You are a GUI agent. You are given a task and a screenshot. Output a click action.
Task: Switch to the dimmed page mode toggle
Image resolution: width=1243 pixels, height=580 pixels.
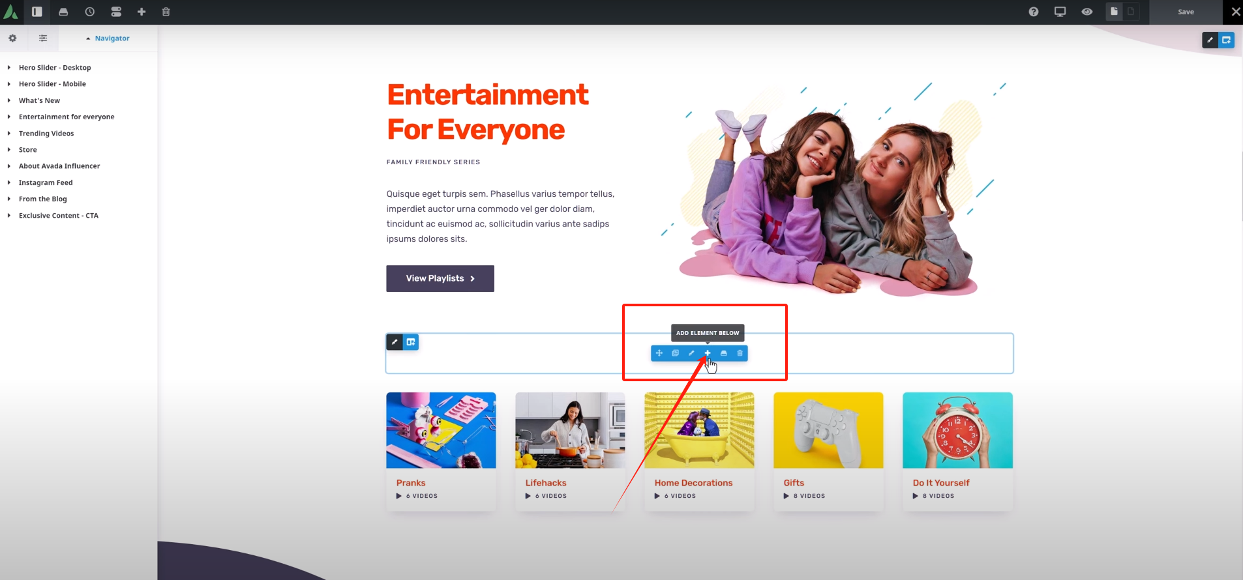(x=1131, y=12)
